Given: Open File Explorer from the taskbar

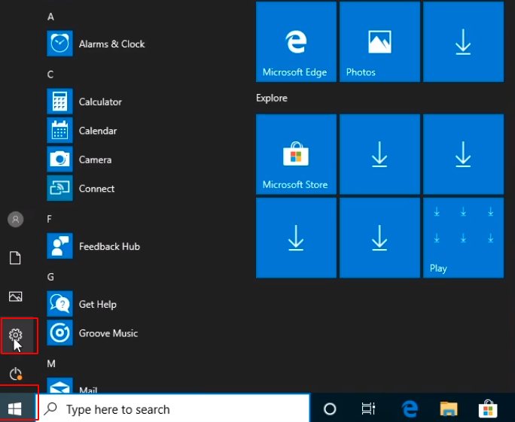Looking at the screenshot, I should pos(449,409).
